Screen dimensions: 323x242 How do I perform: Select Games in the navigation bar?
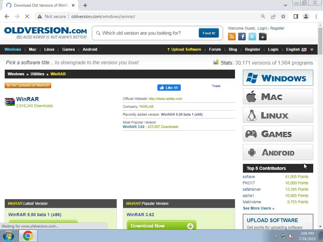click(x=68, y=49)
